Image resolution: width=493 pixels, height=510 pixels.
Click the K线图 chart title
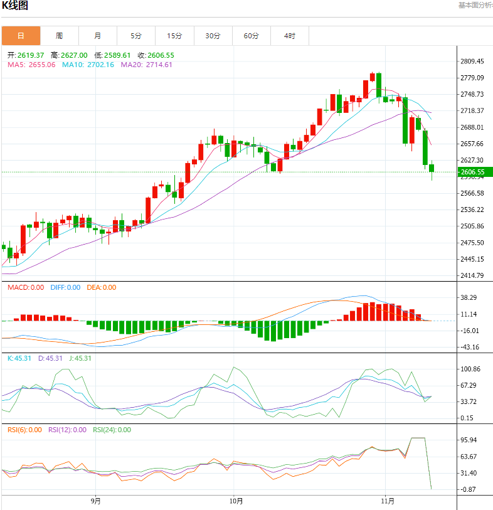15,6
